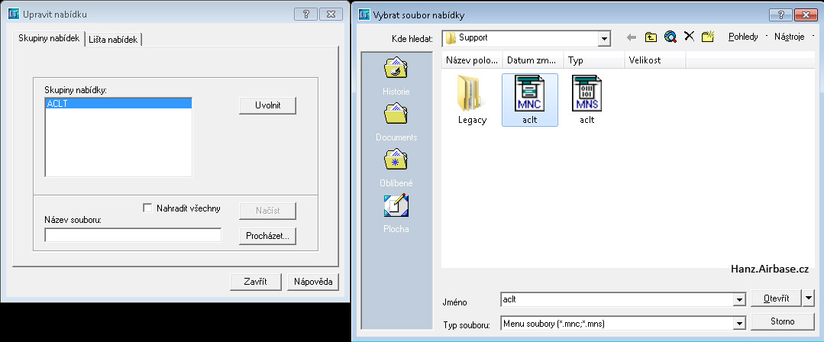Sort by Datum změny column header
This screenshot has height=342, width=824.
tap(533, 60)
